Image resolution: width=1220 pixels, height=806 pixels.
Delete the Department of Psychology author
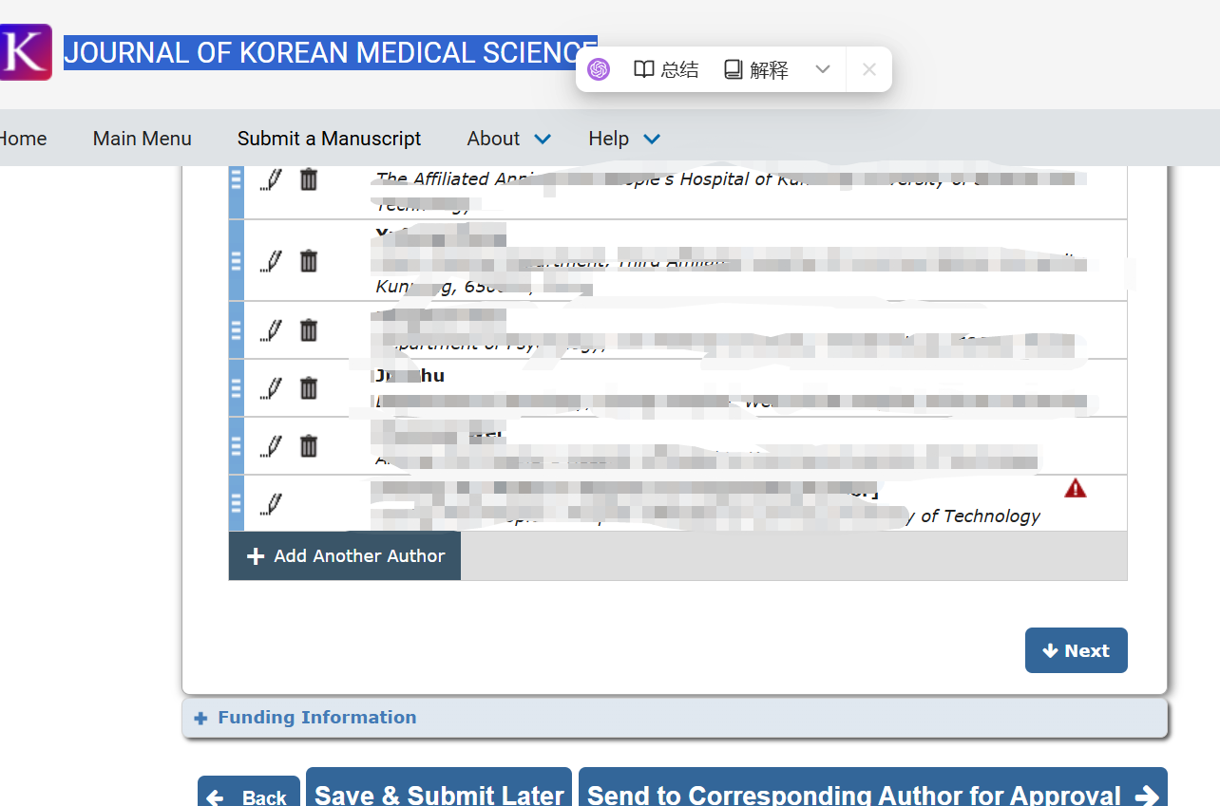pos(309,330)
